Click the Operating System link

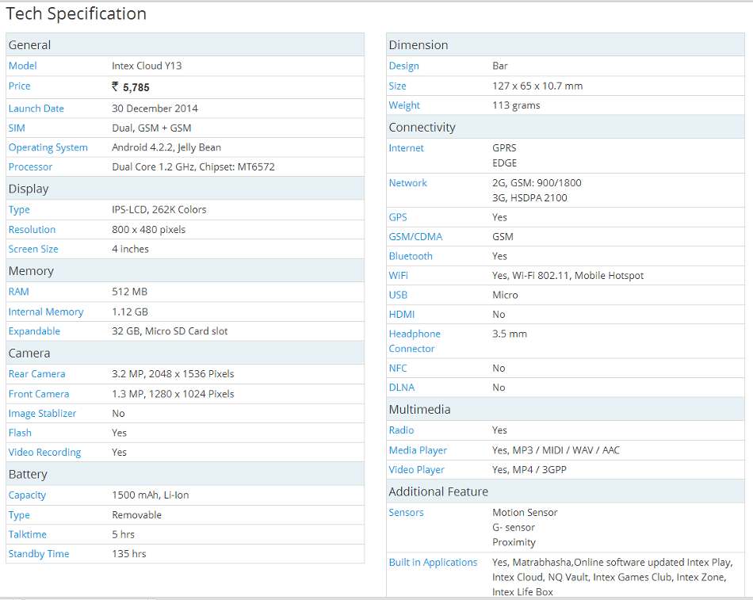click(x=48, y=147)
